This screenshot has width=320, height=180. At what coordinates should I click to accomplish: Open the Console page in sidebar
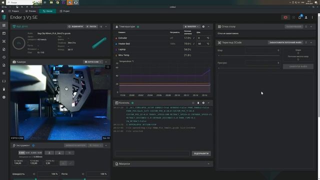[x=4, y=33]
